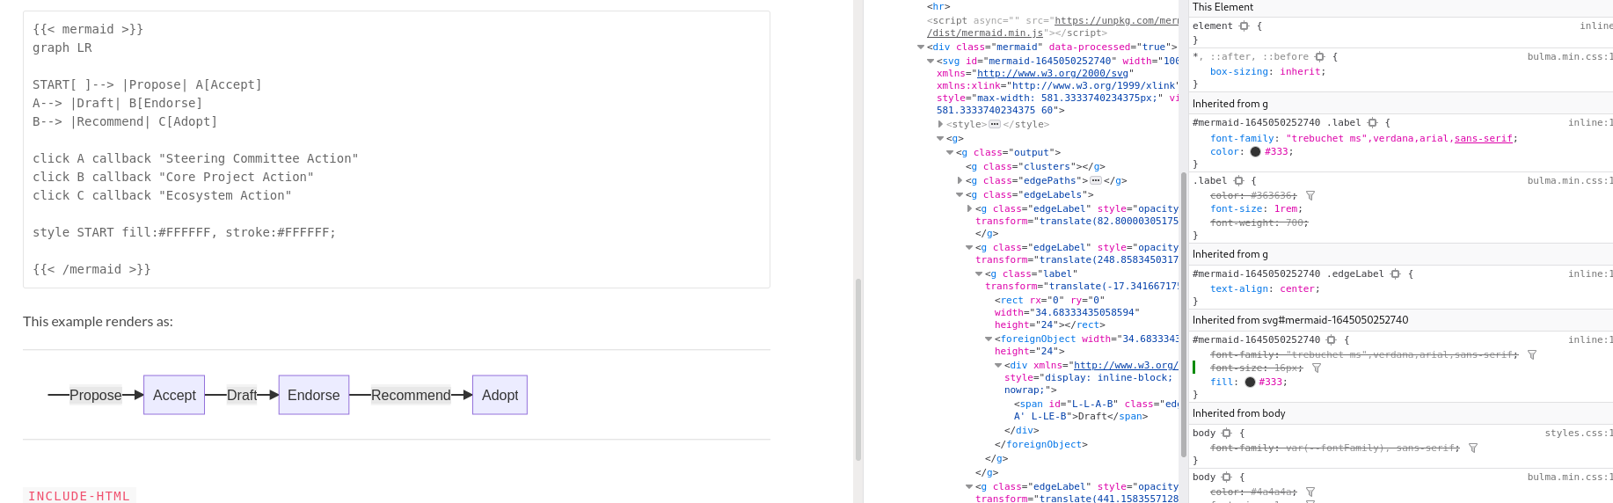Select the span id="L-L-A-B" node
The image size is (1613, 503).
(x=1095, y=411)
